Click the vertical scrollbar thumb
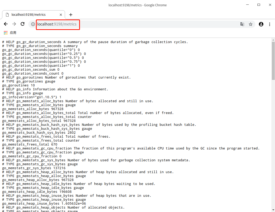Screen dimensions: 275x212 273,60
